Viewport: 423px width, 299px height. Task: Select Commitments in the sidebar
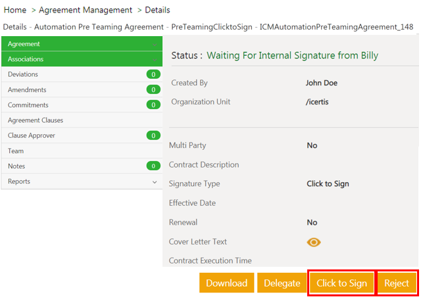click(28, 105)
